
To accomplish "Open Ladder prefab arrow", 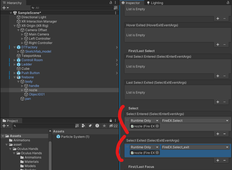I will pyautogui.click(x=117, y=64).
